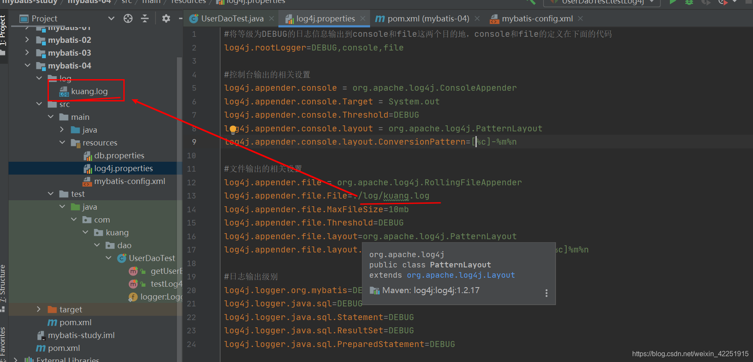753x362 pixels.
Task: Collapse the UserDaoTest class node
Action: [108, 258]
